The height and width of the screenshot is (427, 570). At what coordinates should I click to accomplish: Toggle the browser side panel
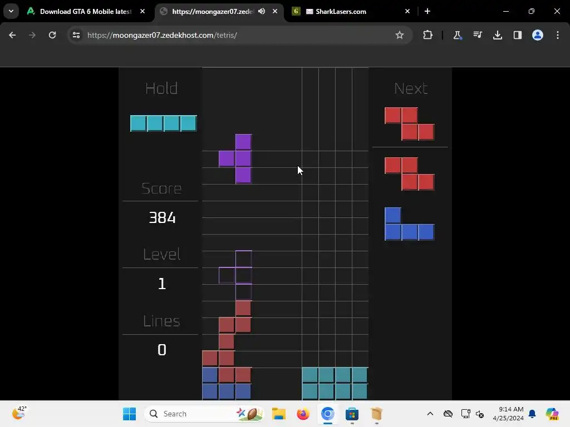pyautogui.click(x=517, y=35)
